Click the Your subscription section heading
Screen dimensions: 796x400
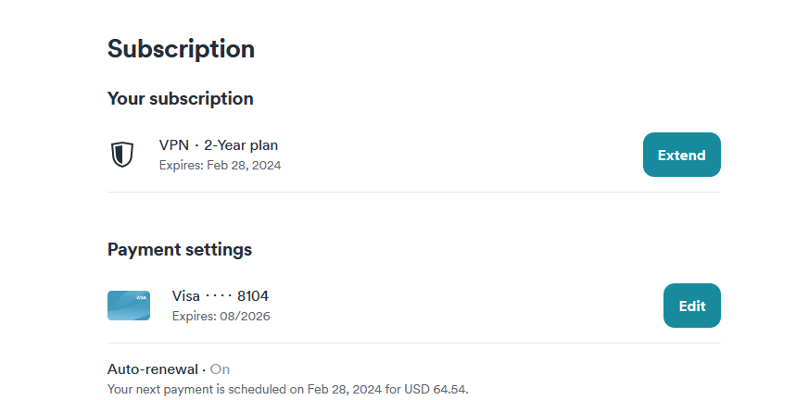pyautogui.click(x=180, y=98)
